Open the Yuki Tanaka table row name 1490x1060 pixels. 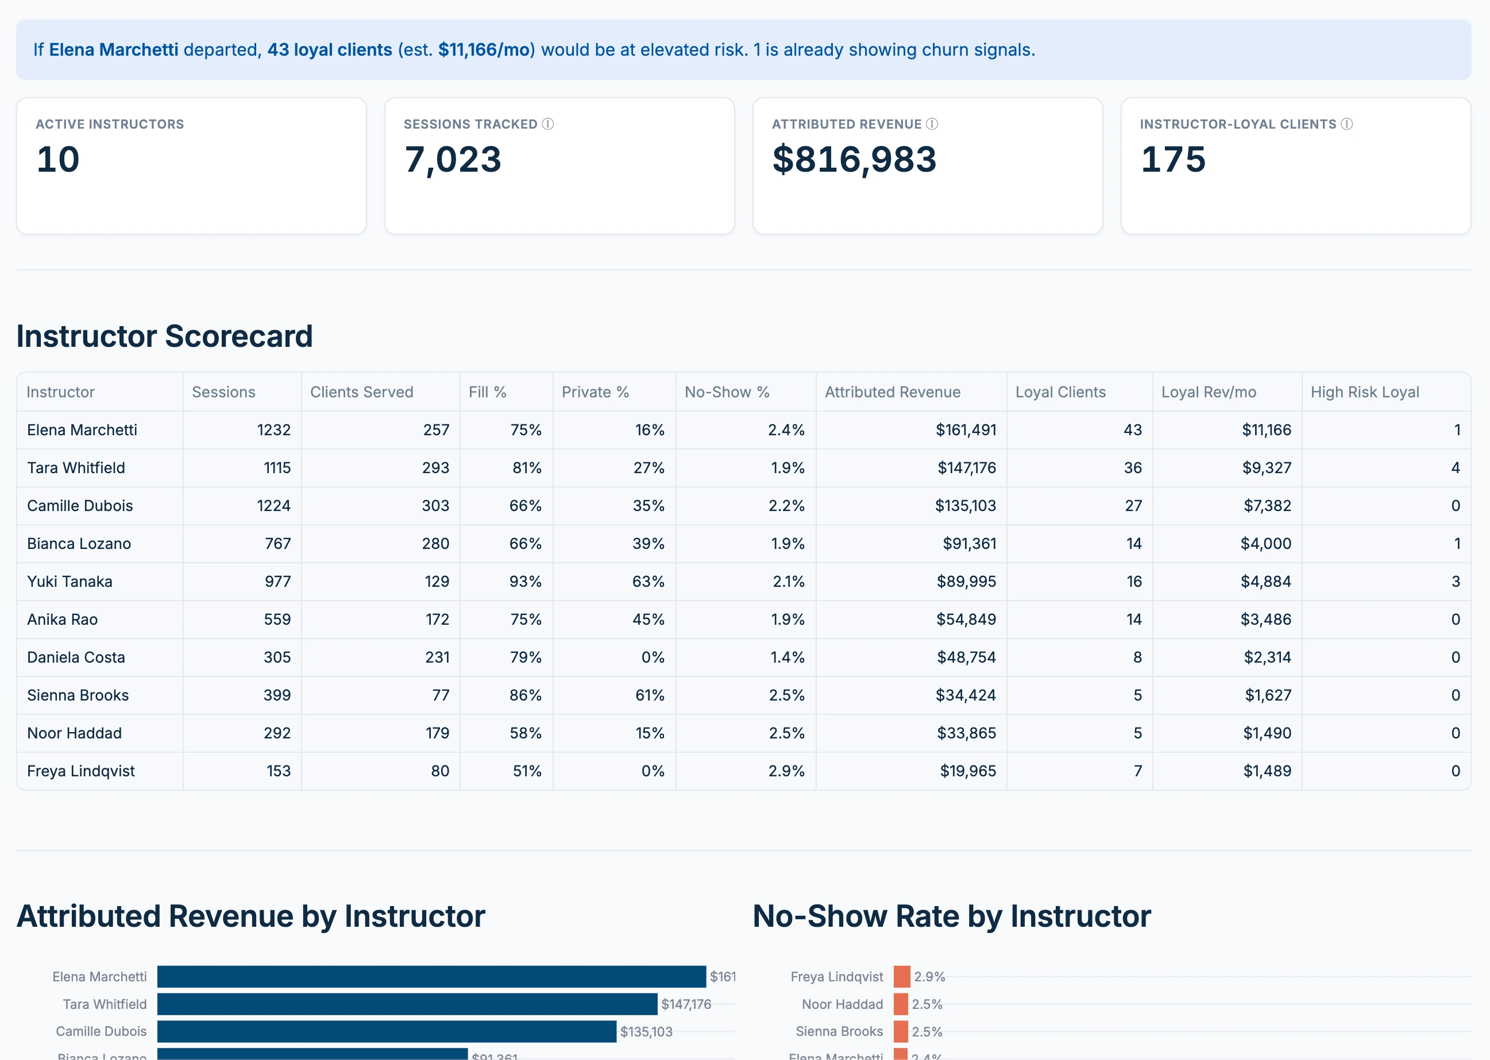pyautogui.click(x=70, y=581)
